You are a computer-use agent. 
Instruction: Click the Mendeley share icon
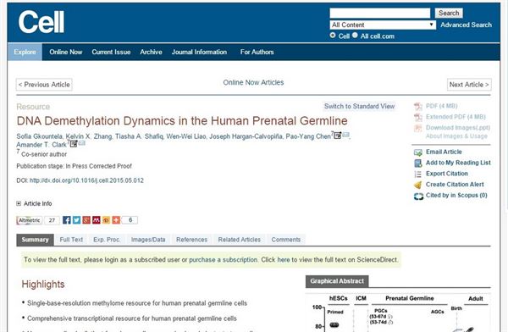coord(97,220)
